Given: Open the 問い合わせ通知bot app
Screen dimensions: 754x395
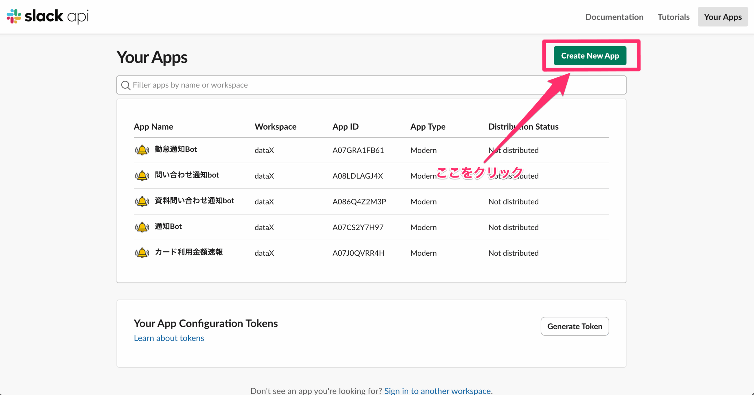Looking at the screenshot, I should click(x=187, y=175).
